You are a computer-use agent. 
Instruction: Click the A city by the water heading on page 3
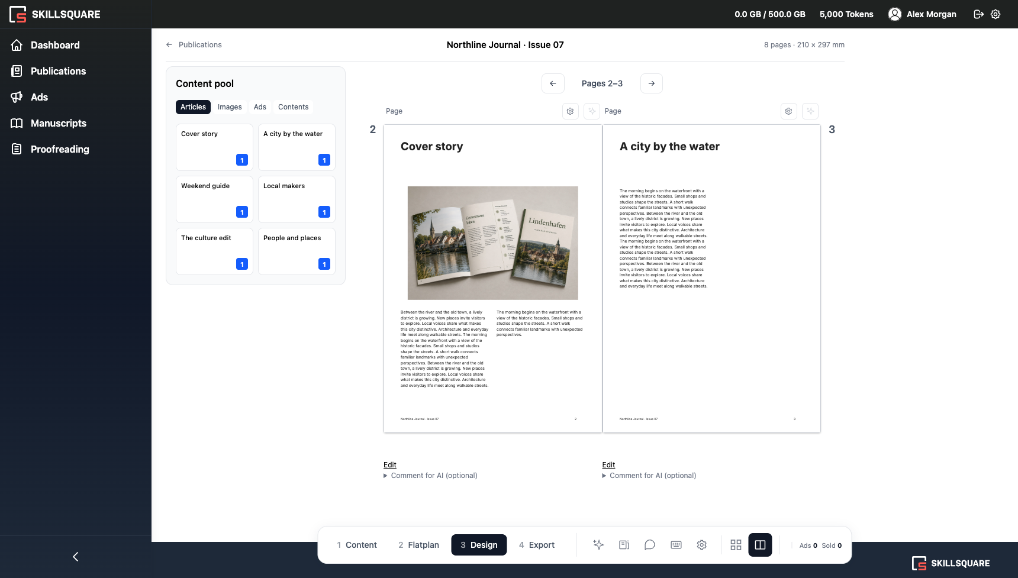[669, 147]
